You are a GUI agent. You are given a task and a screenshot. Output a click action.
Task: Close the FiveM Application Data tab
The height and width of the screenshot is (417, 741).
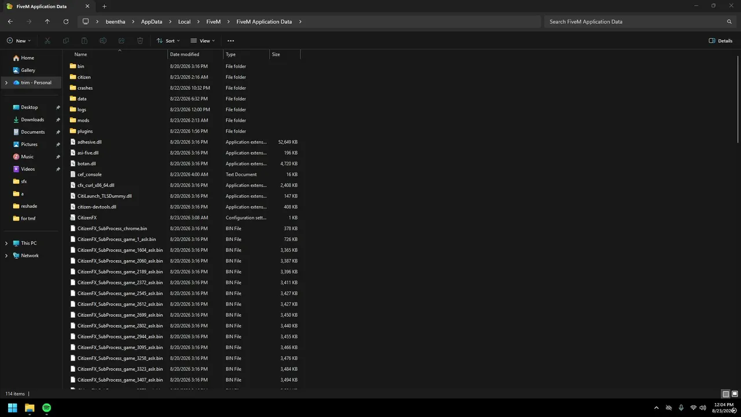[87, 6]
